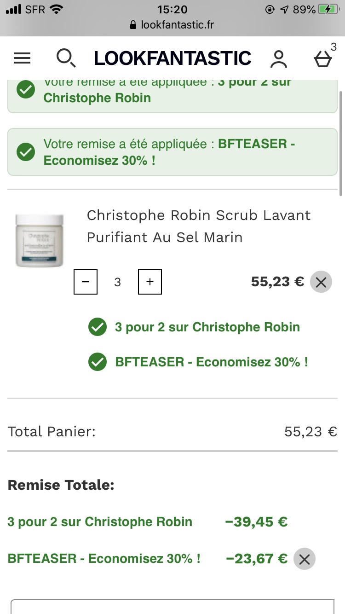Tap the lookfantastic.fr address bar

(x=172, y=25)
